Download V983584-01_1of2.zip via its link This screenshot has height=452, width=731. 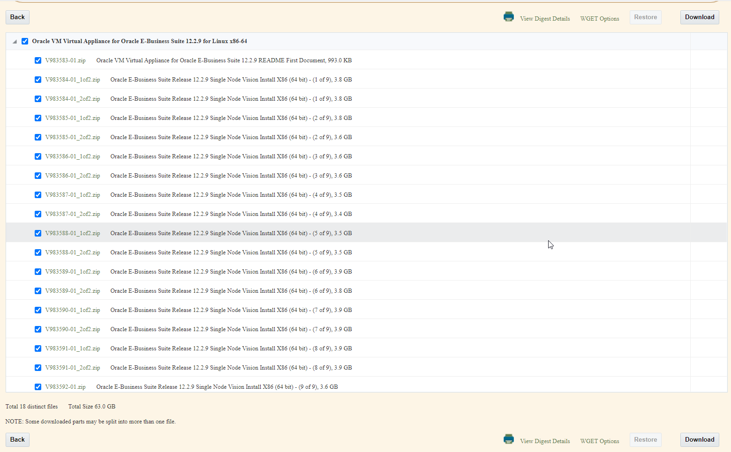(73, 80)
